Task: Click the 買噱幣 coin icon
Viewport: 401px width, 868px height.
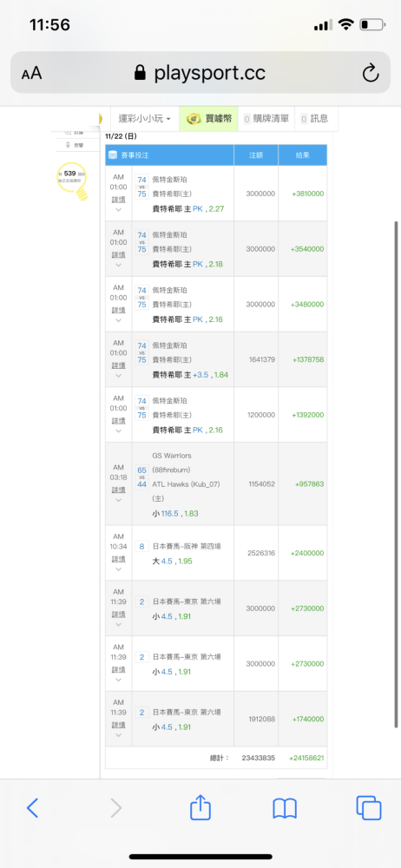Action: pyautogui.click(x=194, y=118)
